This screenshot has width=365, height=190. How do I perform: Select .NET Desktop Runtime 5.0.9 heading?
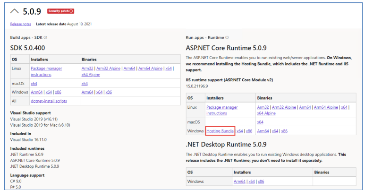pos(226,145)
